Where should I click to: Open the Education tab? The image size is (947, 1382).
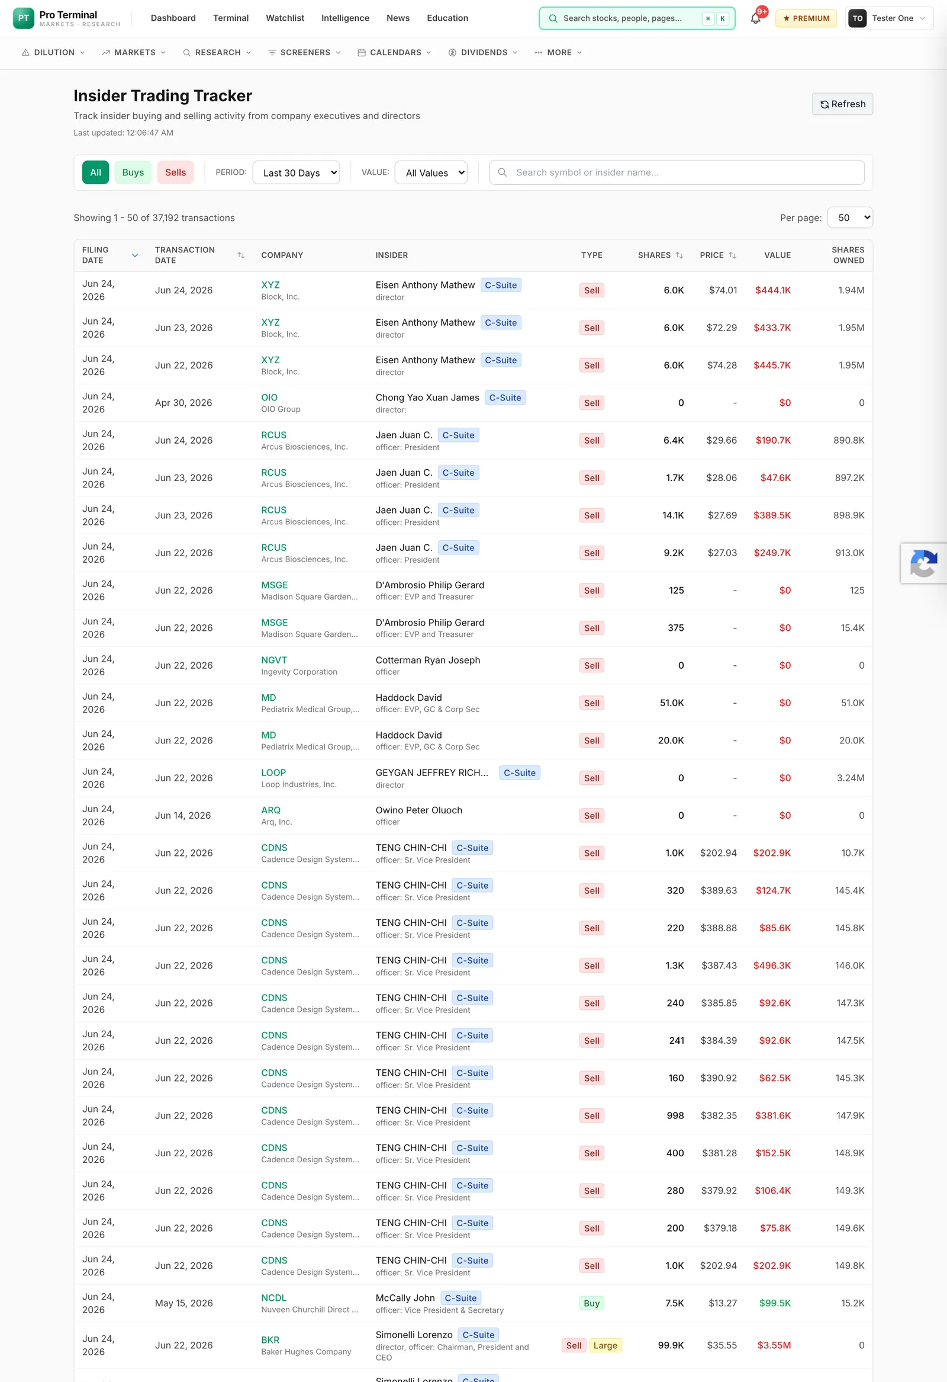tap(447, 18)
